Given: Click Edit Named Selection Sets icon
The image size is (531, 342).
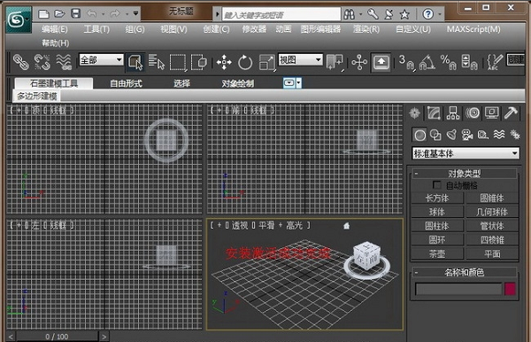Looking at the screenshot, I should (495, 62).
